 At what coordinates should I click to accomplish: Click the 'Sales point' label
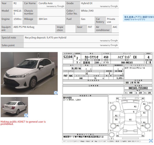[8, 45]
